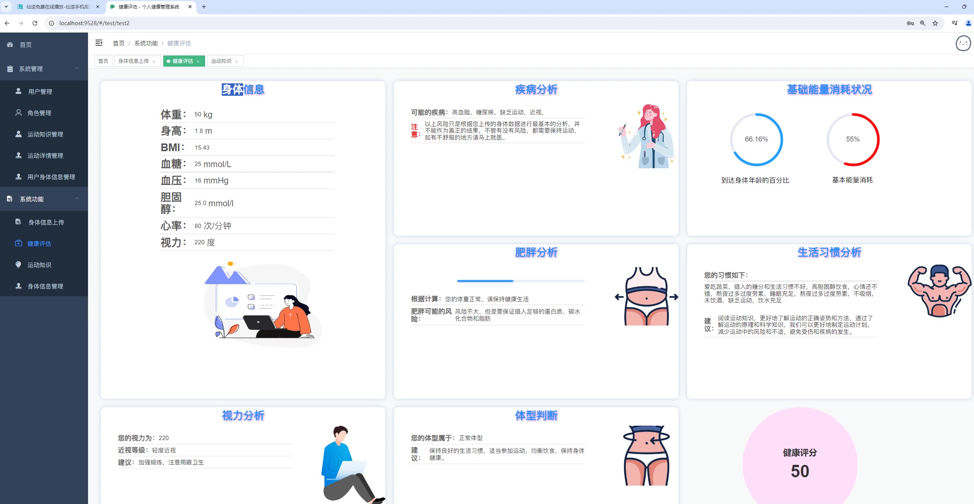Click 系统功能 in the breadcrumb
Image resolution: width=974 pixels, height=504 pixels.
[146, 43]
